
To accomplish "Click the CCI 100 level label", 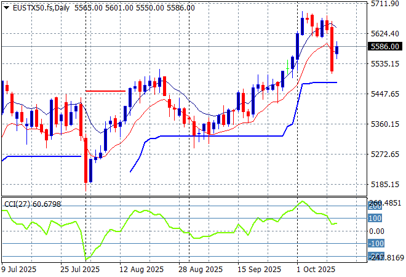I will coord(375,218).
